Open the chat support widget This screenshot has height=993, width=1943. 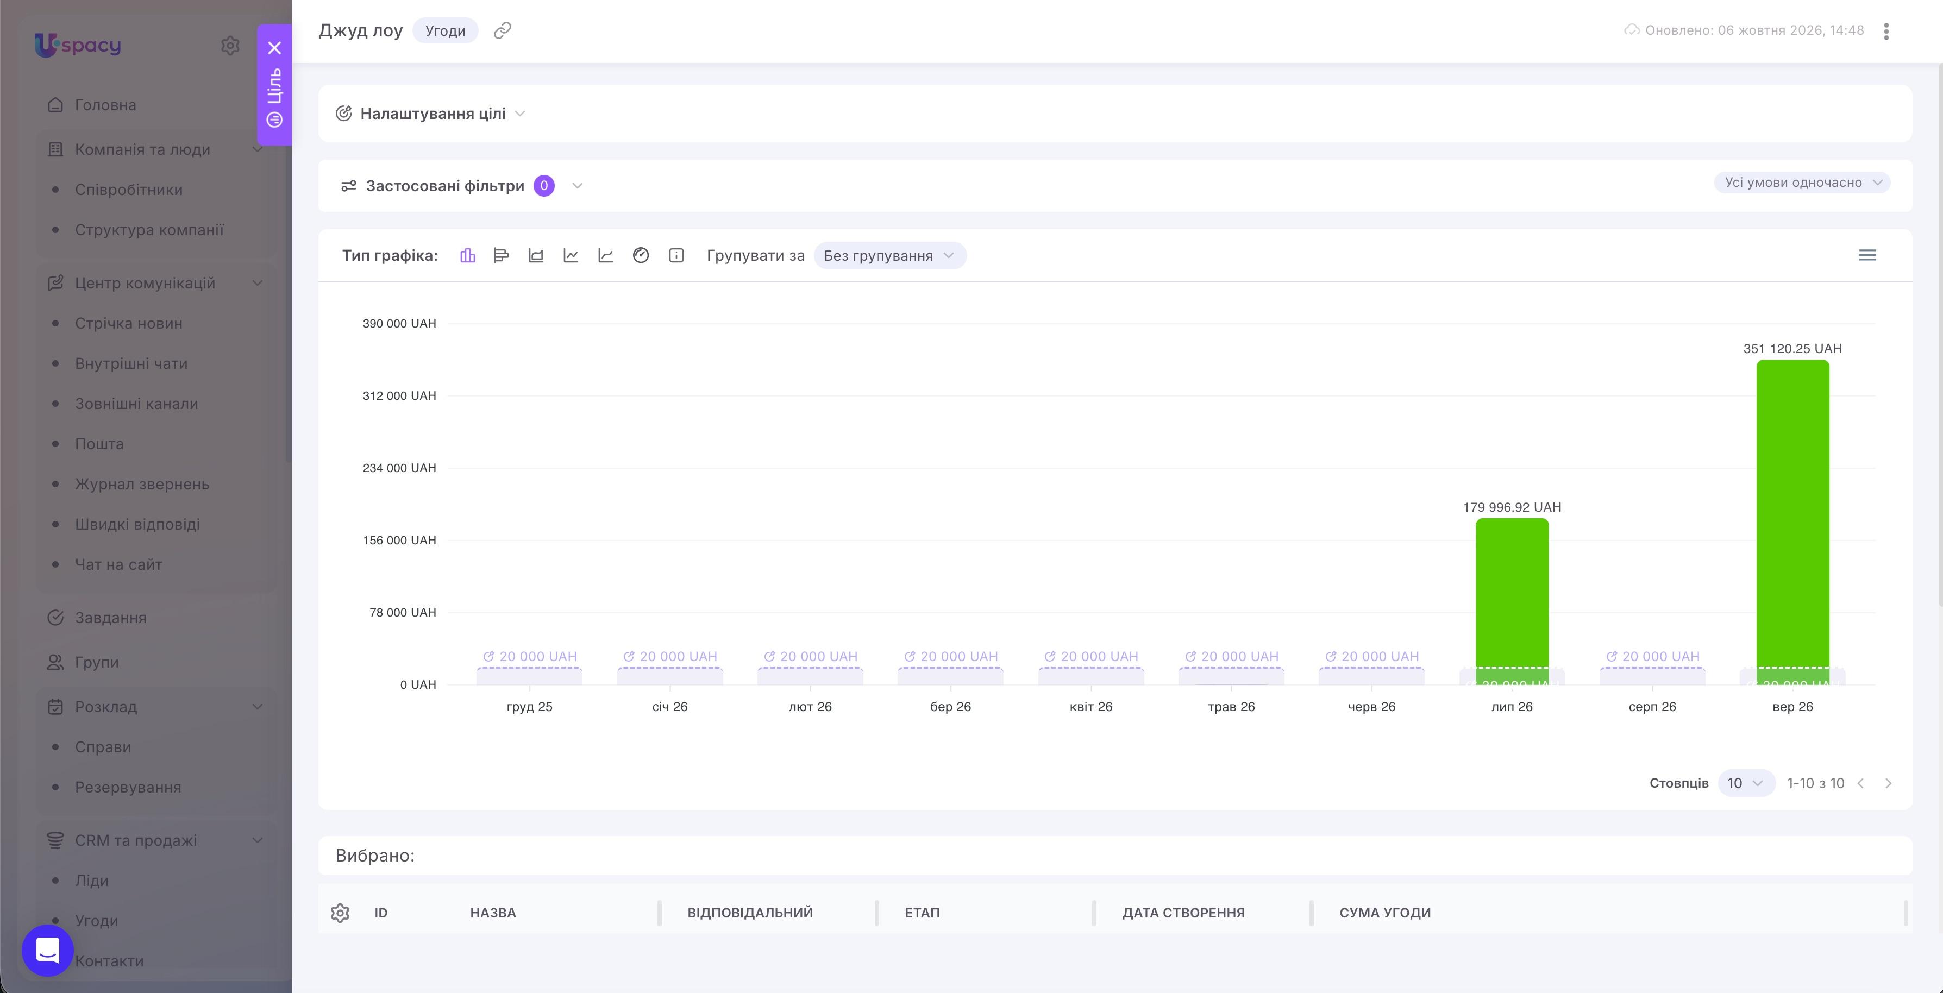click(x=47, y=950)
